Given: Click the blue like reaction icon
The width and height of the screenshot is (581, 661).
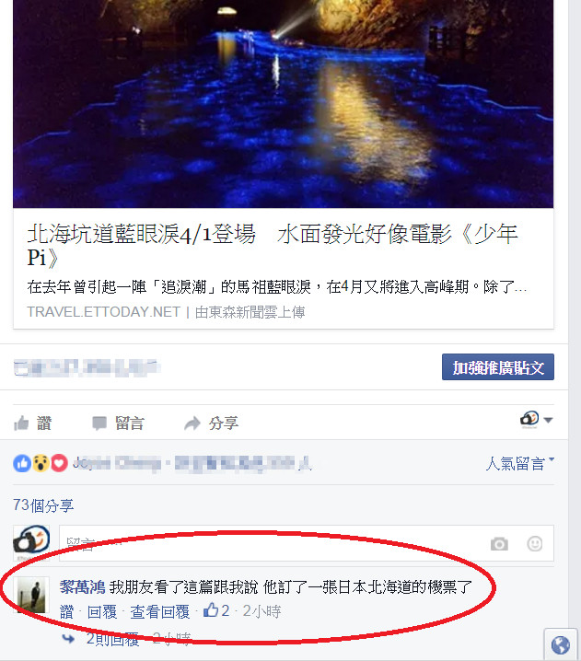Looking at the screenshot, I should 22,463.
